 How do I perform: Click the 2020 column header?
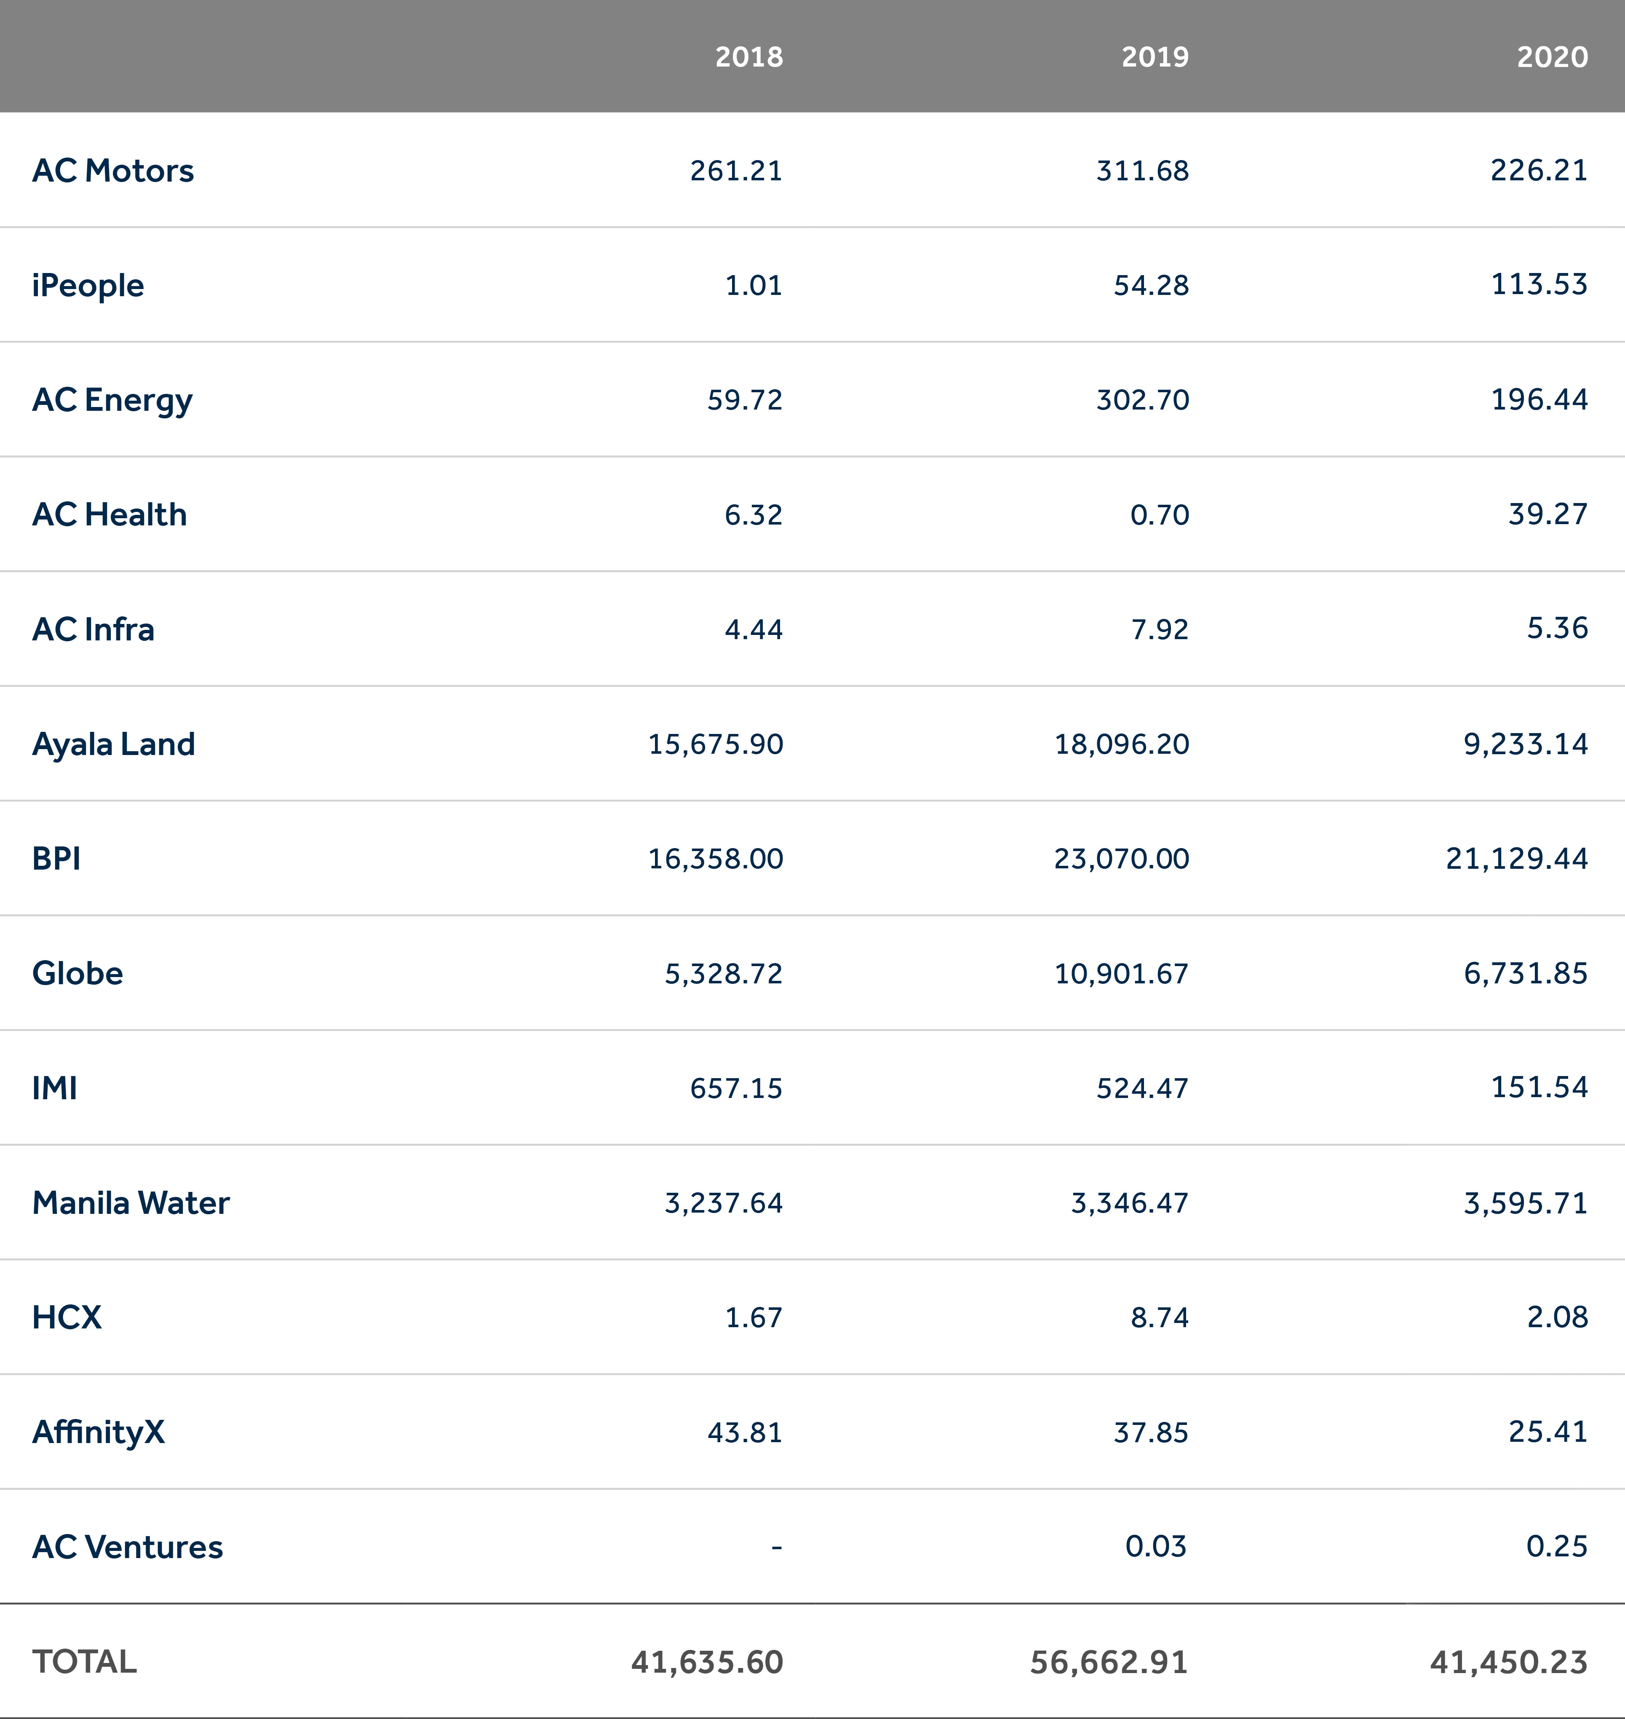[1551, 57]
